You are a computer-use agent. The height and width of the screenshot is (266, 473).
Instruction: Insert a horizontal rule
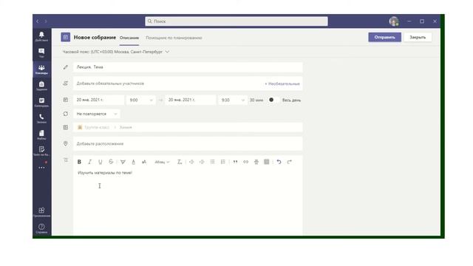point(256,162)
